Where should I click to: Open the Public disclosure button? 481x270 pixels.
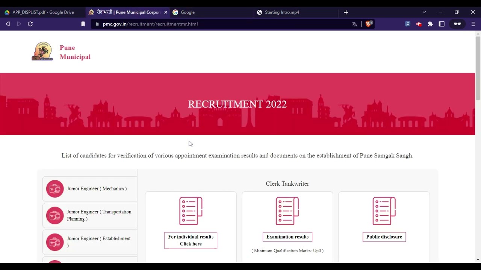tap(384, 237)
